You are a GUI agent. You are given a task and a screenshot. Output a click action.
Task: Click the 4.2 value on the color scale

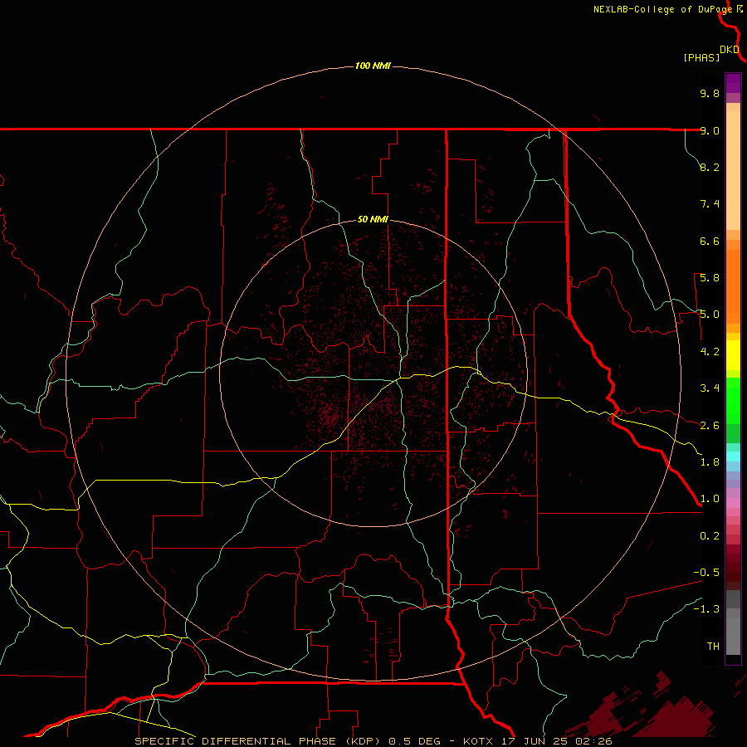coord(710,352)
